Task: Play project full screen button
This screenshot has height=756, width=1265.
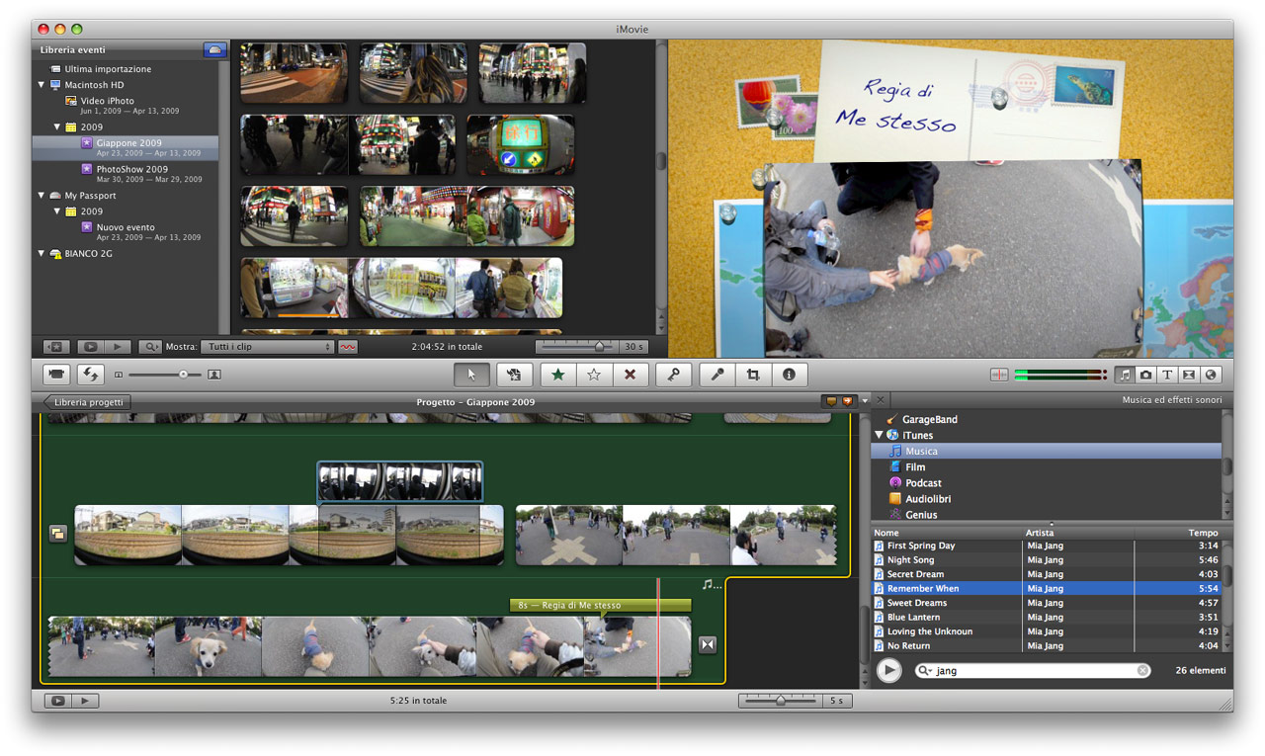Action: click(x=58, y=701)
